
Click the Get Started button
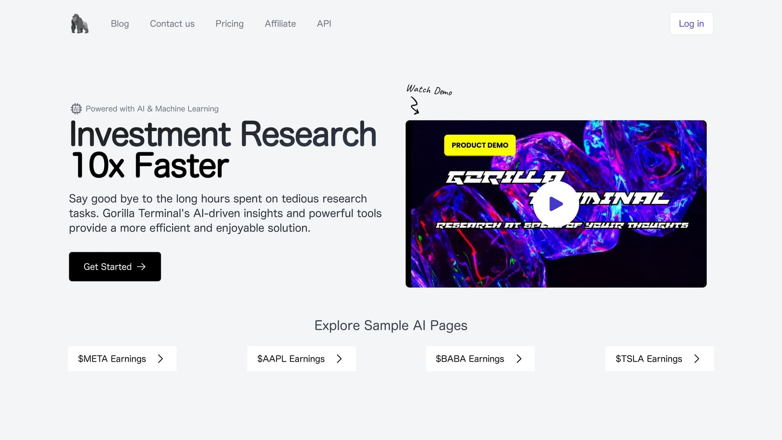(x=115, y=266)
